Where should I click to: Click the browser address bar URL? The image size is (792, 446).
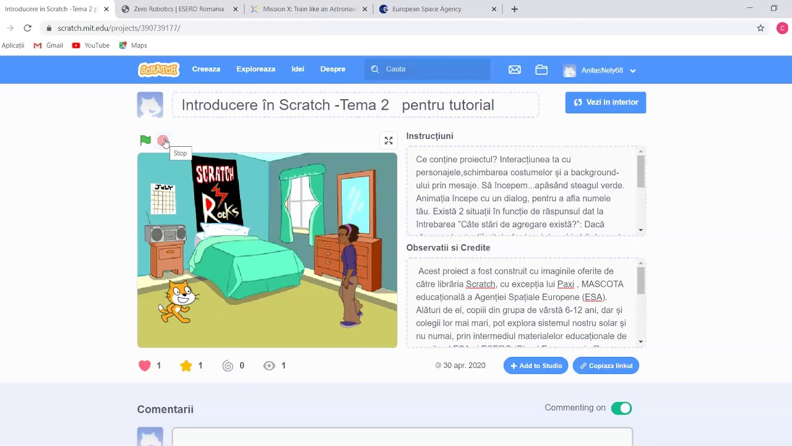point(119,28)
